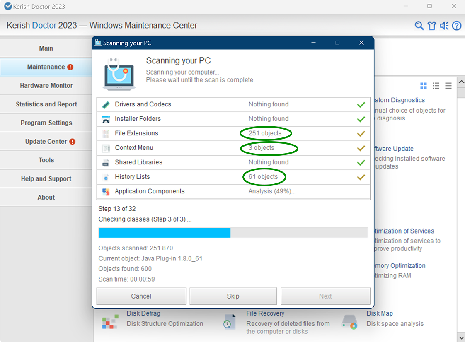Image resolution: width=465 pixels, height=342 pixels.
Task: Open the Custom Diagnostics link
Action: click(x=400, y=100)
